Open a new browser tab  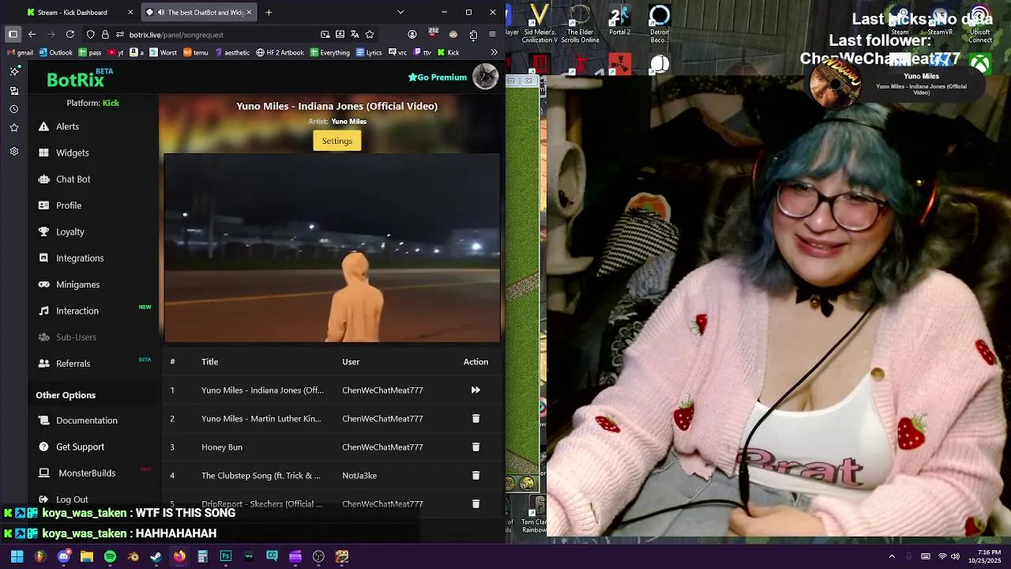(x=269, y=12)
